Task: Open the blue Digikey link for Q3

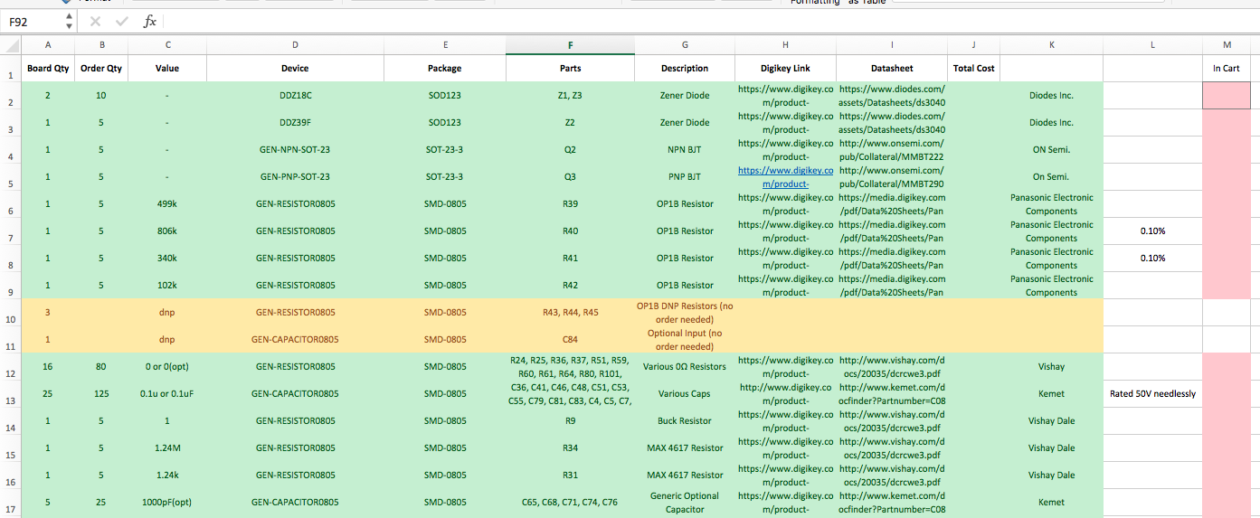Action: point(785,176)
